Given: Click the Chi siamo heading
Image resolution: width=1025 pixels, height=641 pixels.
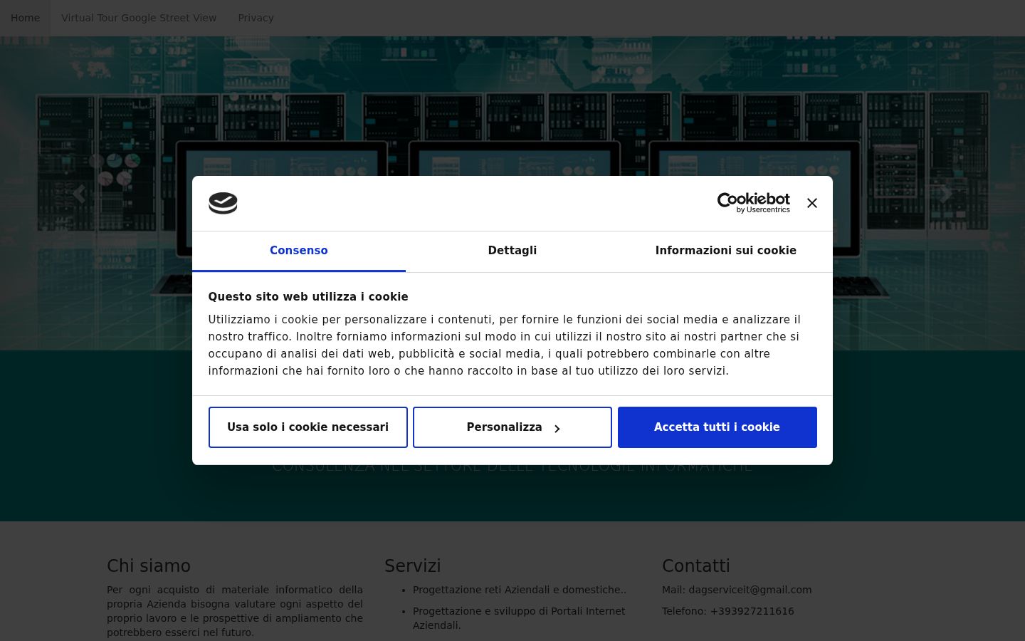Looking at the screenshot, I should pyautogui.click(x=149, y=566).
